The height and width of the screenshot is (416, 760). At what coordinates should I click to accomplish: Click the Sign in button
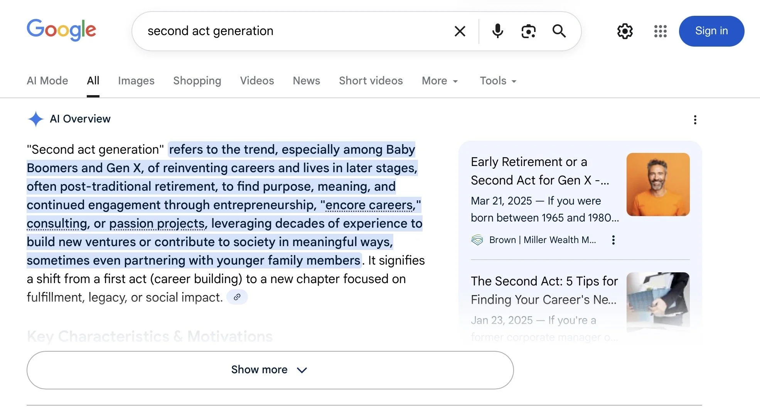pyautogui.click(x=711, y=31)
